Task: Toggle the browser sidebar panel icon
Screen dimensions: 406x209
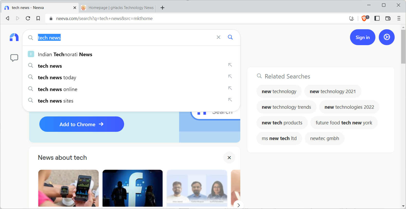Action: [x=377, y=18]
